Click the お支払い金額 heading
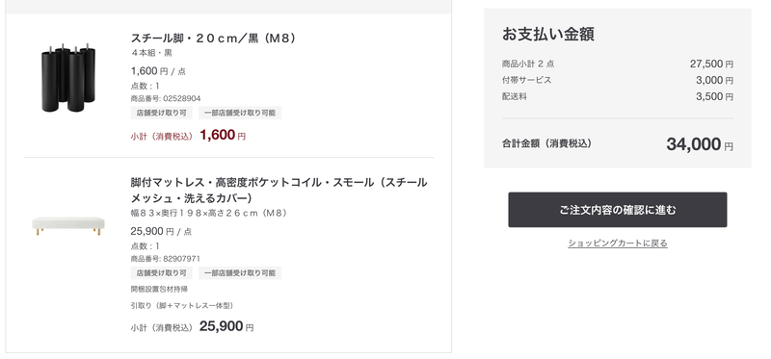This screenshot has height=359, width=771. [547, 35]
